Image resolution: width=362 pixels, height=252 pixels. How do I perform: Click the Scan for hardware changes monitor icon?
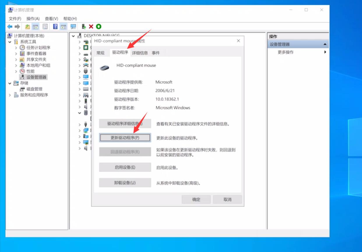pos(73,27)
